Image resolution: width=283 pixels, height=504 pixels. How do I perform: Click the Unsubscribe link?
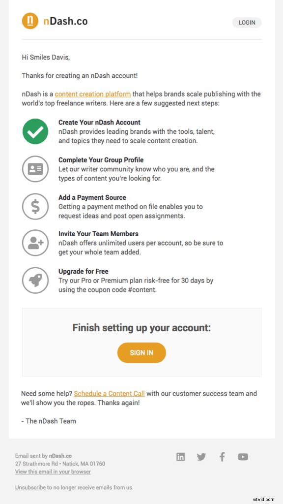coord(31,487)
